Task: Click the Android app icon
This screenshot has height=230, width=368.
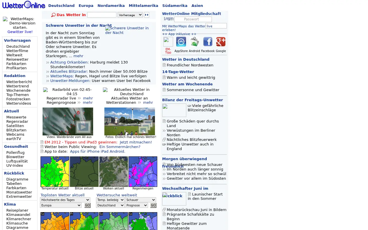Action: pyautogui.click(x=194, y=42)
